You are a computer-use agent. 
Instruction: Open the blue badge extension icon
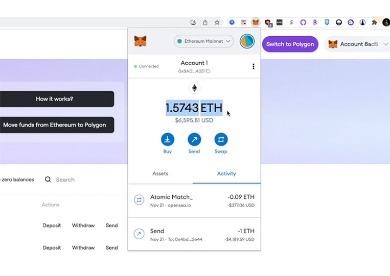coord(327,22)
